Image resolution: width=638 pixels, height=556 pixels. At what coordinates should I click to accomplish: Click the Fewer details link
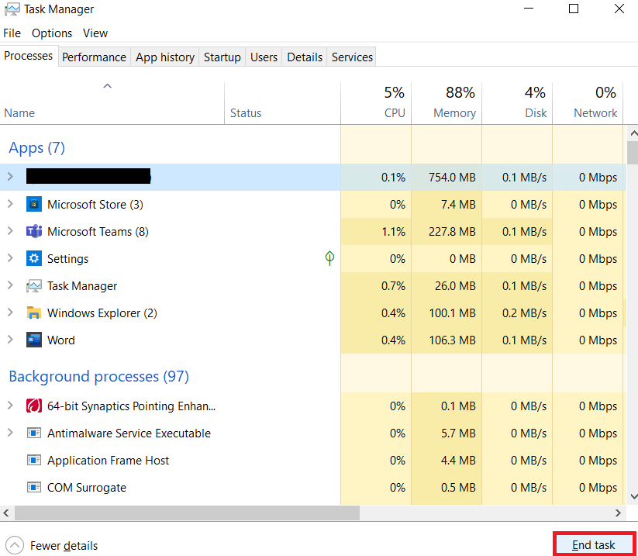click(x=64, y=545)
